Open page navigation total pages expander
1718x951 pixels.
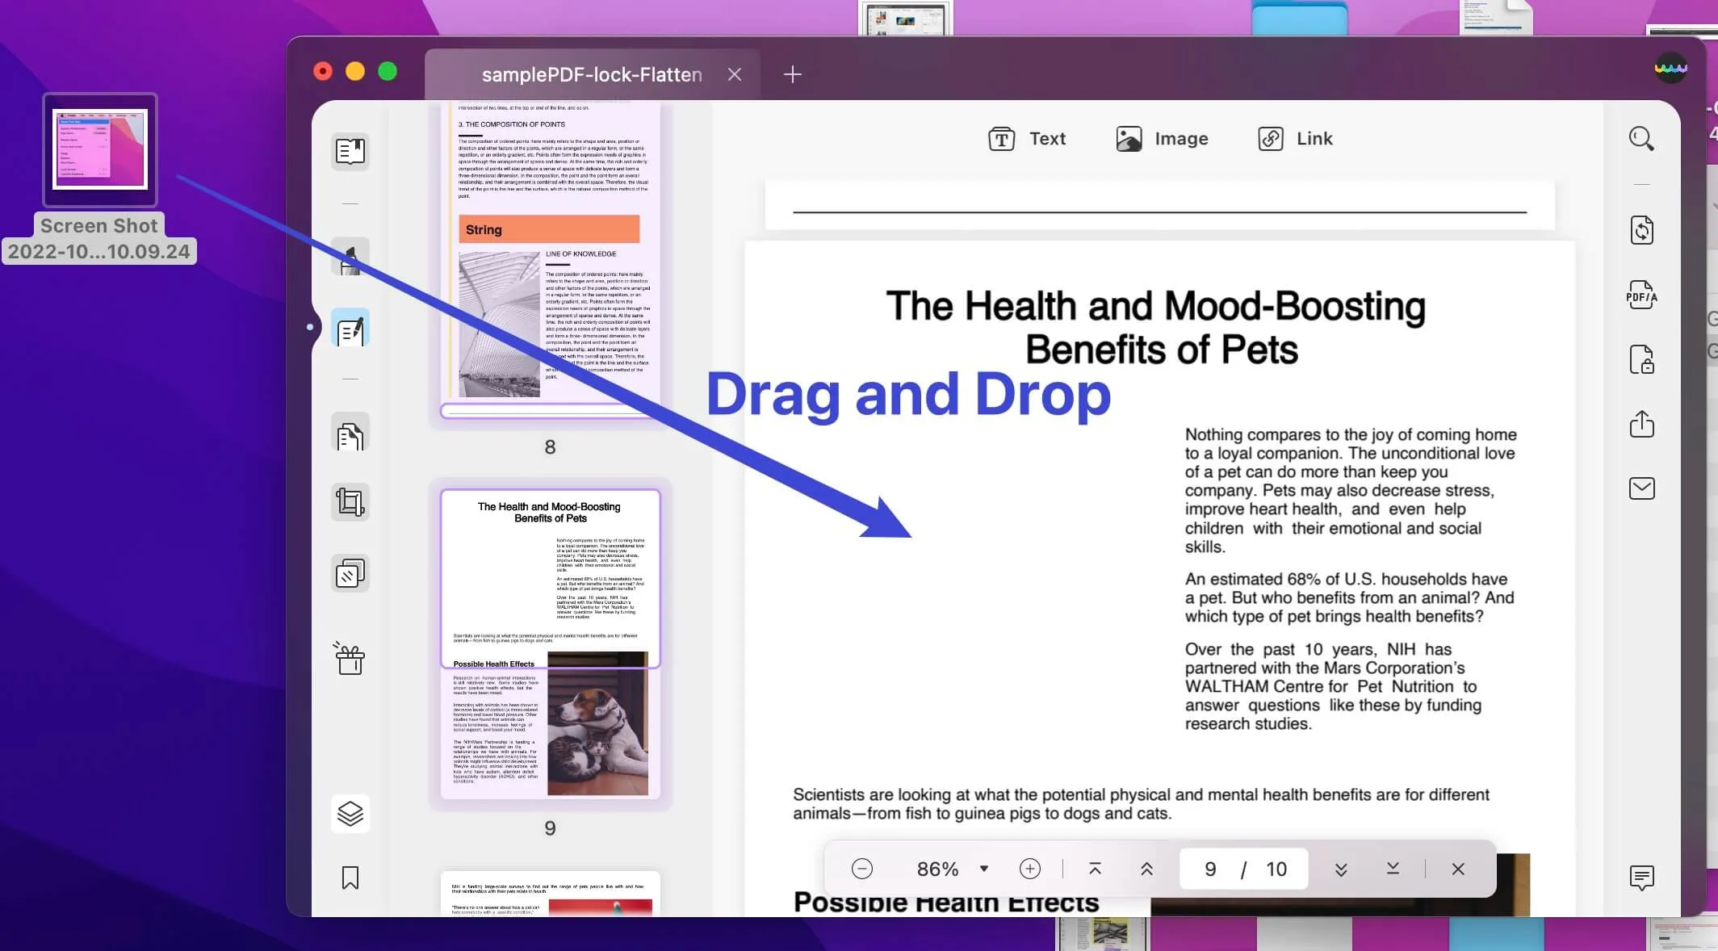[x=1274, y=868]
